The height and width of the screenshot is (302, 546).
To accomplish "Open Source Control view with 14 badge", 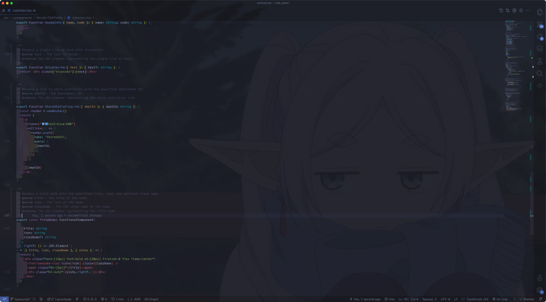I will [x=540, y=25].
